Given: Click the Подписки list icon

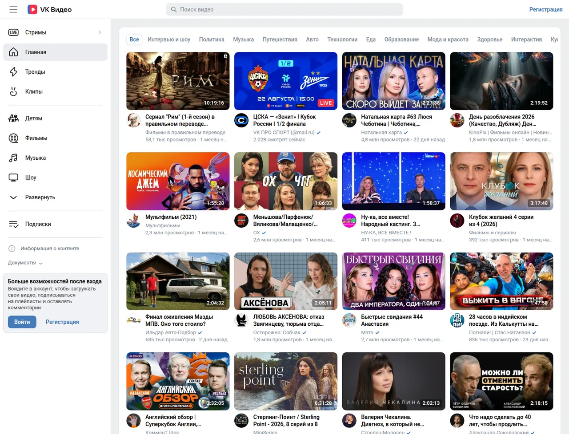Looking at the screenshot, I should click(13, 224).
